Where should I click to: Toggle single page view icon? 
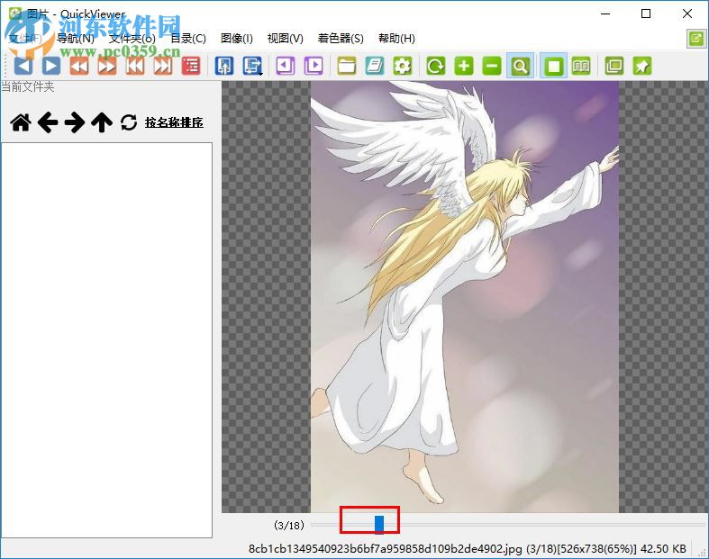[553, 66]
